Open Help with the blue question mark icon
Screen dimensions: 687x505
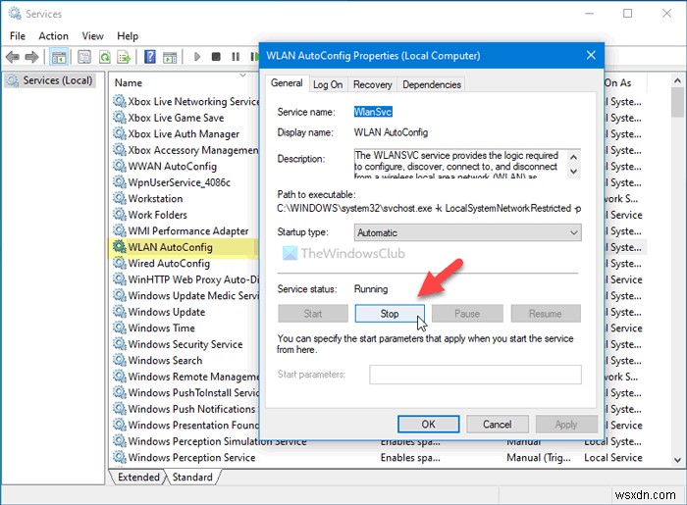tap(150, 57)
